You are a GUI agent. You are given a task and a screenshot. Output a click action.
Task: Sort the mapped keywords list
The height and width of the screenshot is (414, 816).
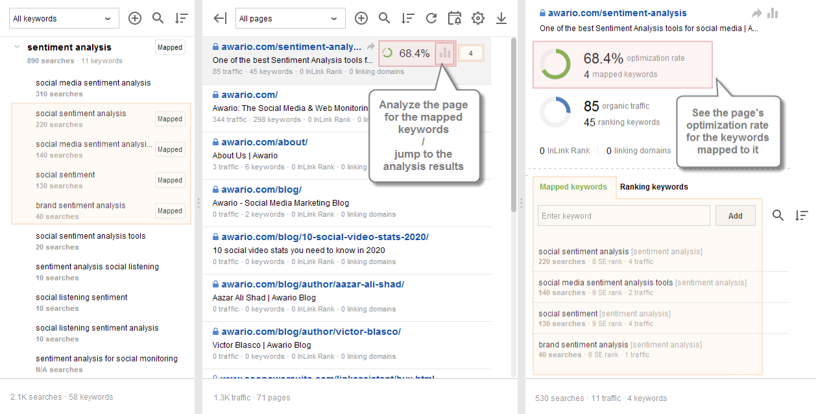click(x=802, y=215)
